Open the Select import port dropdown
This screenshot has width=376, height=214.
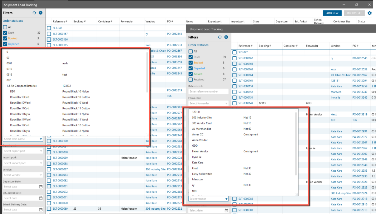click(41, 163)
